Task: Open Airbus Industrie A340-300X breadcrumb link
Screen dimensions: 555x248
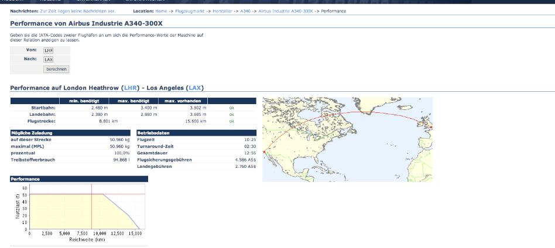Action: [x=286, y=11]
